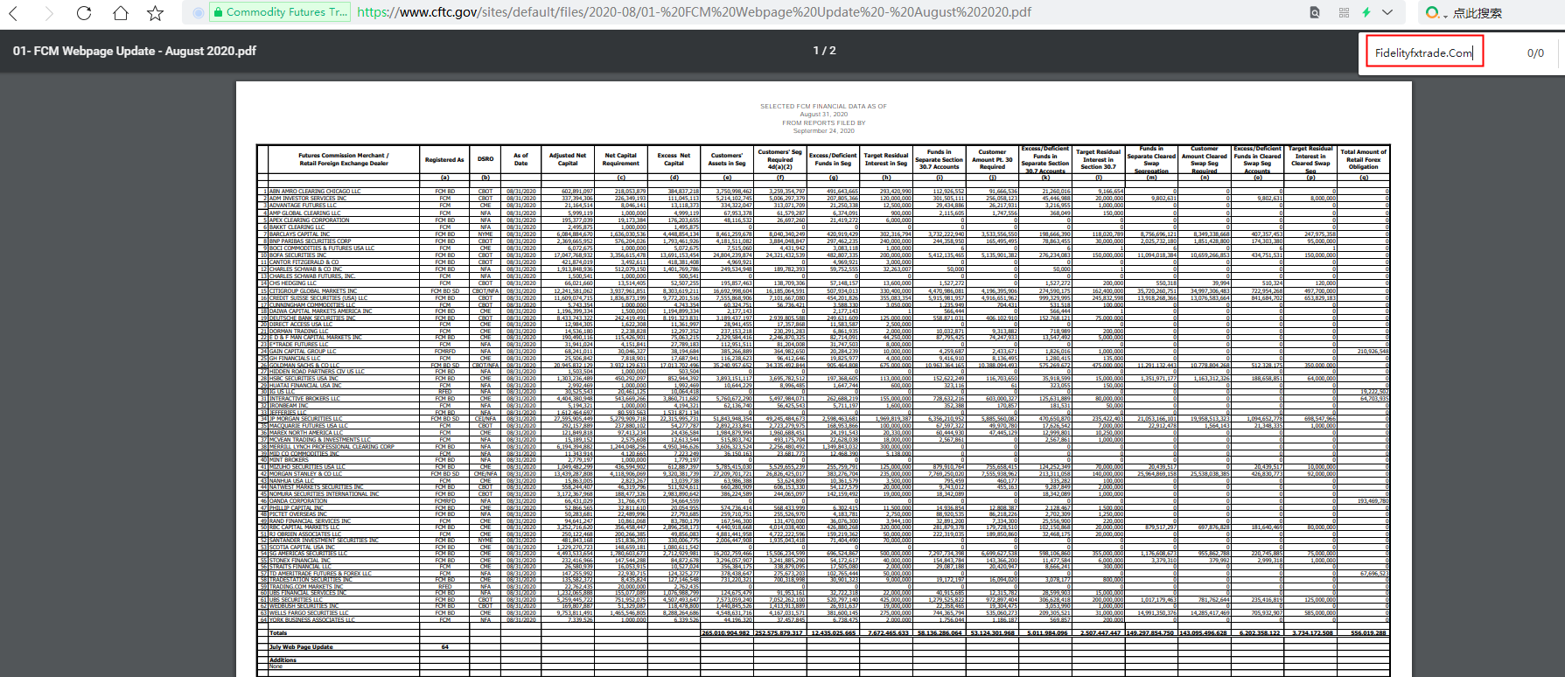This screenshot has width=1565, height=677.
Task: Select the Adjusted Net Capital header
Action: [x=568, y=159]
